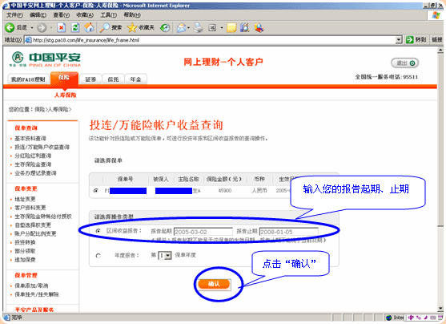Viewport: 446px width, 324px height.
Task: Open 保单挂失/挂失解除 link
Action: click(x=37, y=294)
